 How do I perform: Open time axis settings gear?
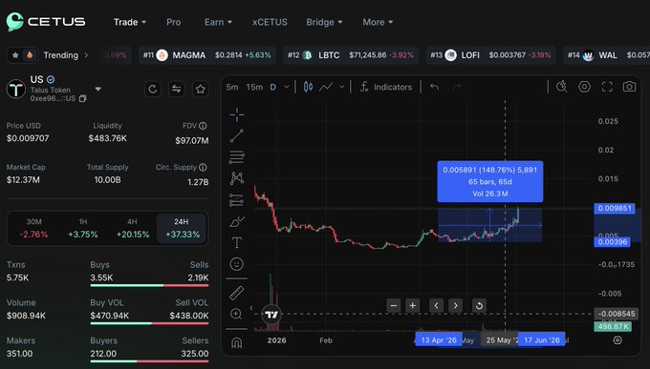[x=617, y=340]
